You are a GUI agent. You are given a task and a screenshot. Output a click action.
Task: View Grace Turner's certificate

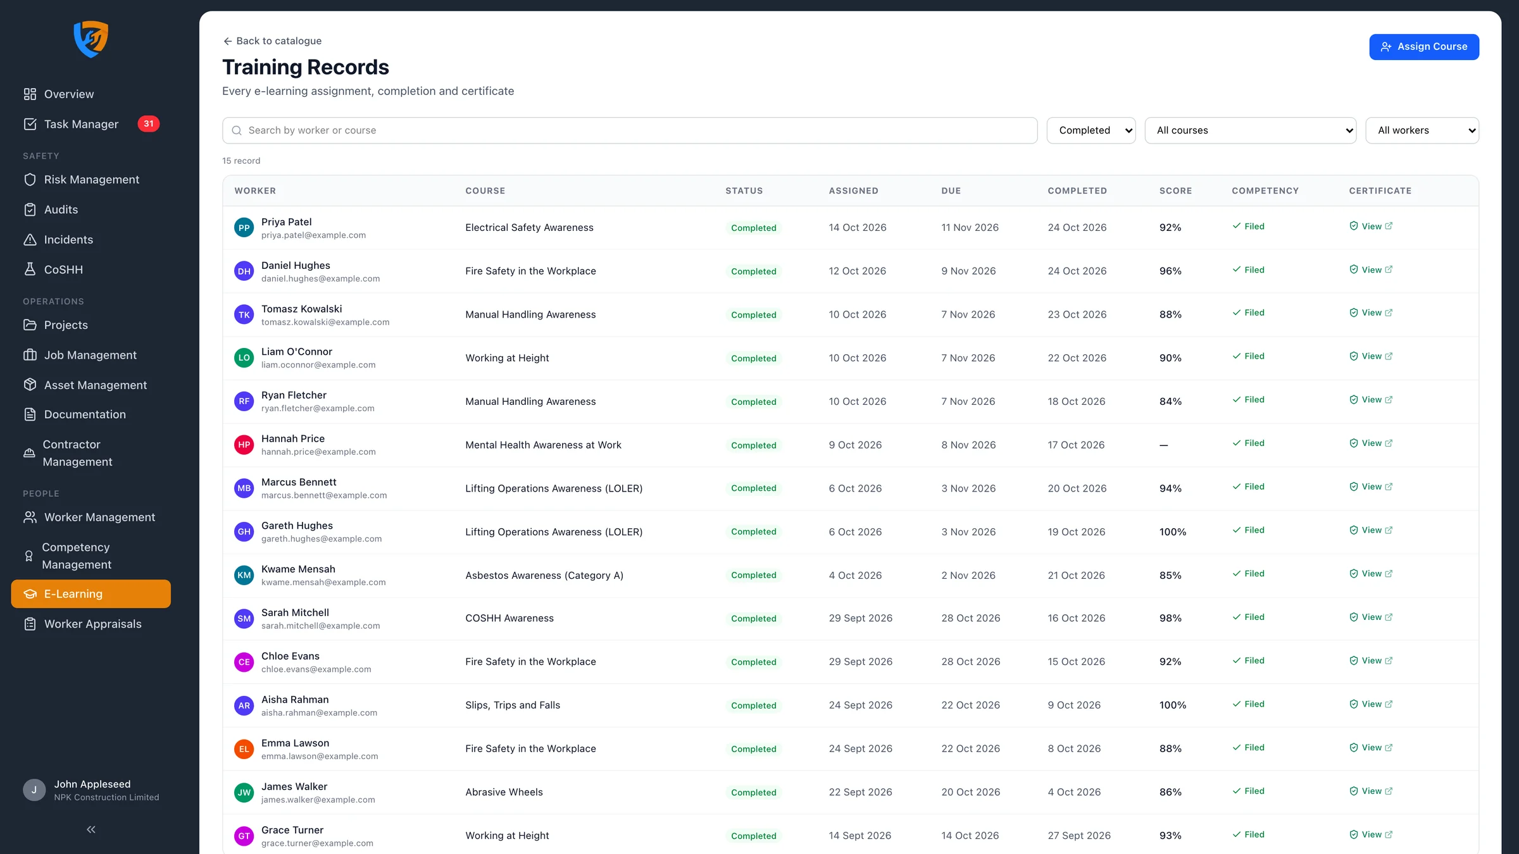pos(1371,834)
